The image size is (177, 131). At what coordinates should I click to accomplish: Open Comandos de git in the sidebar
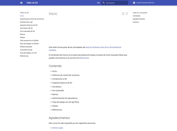pos(26,50)
